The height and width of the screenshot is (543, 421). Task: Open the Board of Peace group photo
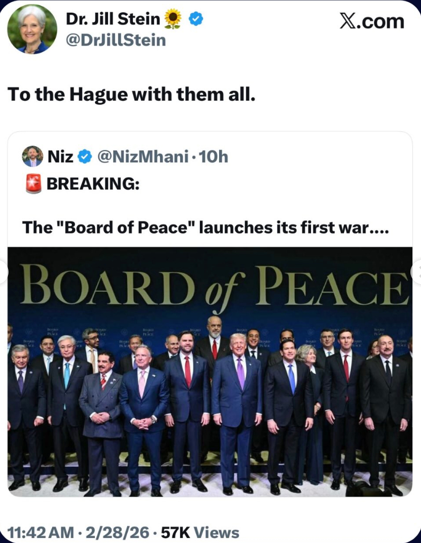coord(209,372)
